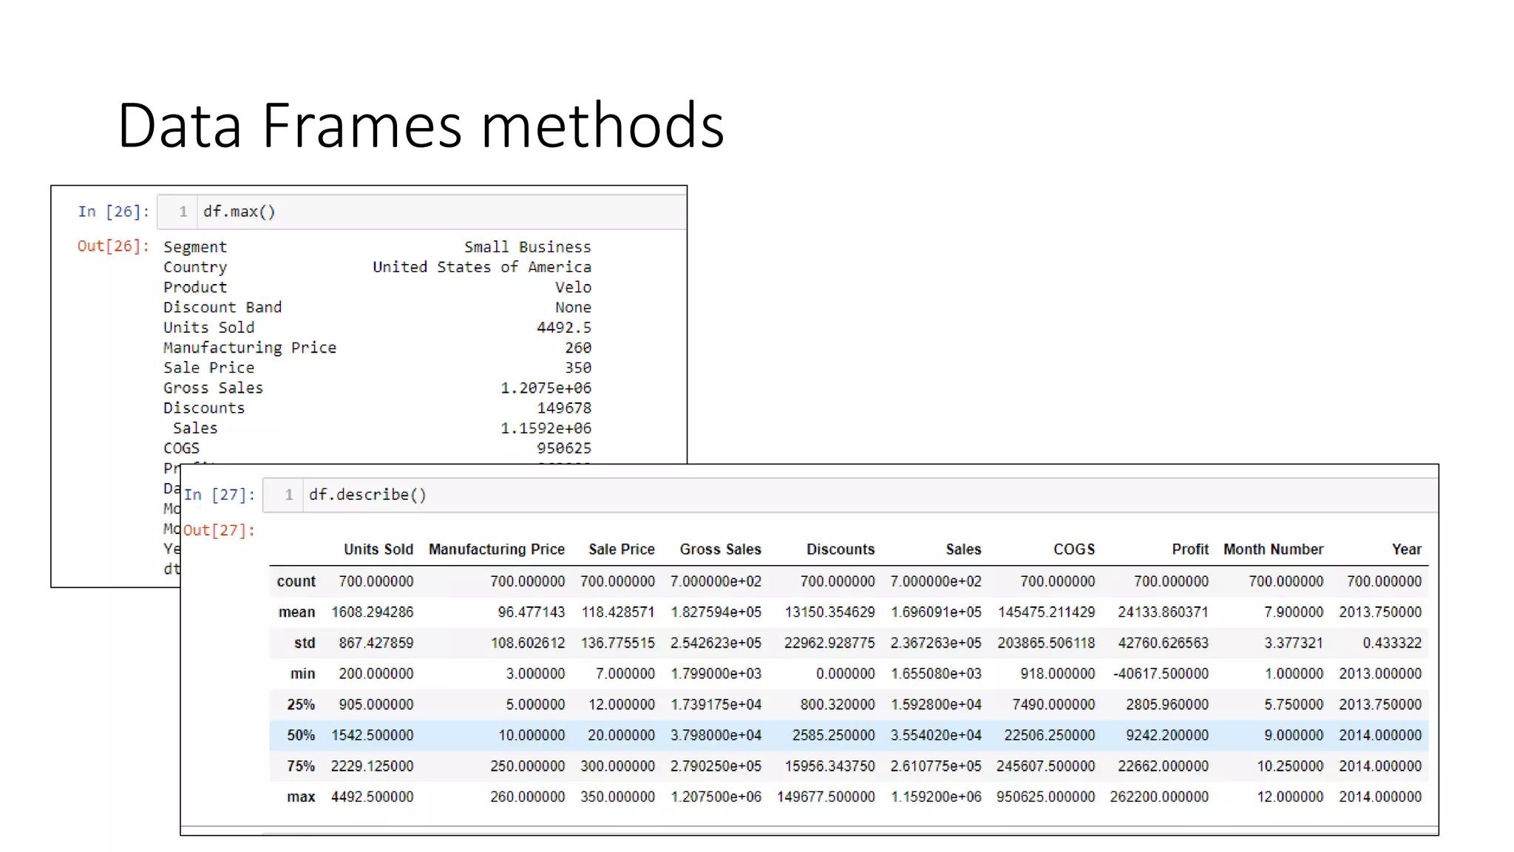Viewport: 1514px width, 852px height.
Task: Click the Units Sold column header
Action: click(378, 550)
